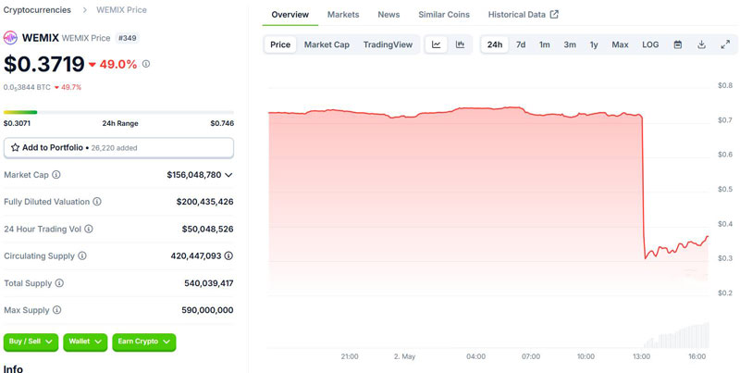Click the 24h Range progress bar
740x373 pixels.
[x=118, y=112]
